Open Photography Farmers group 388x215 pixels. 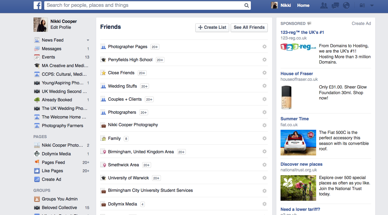coord(62,126)
